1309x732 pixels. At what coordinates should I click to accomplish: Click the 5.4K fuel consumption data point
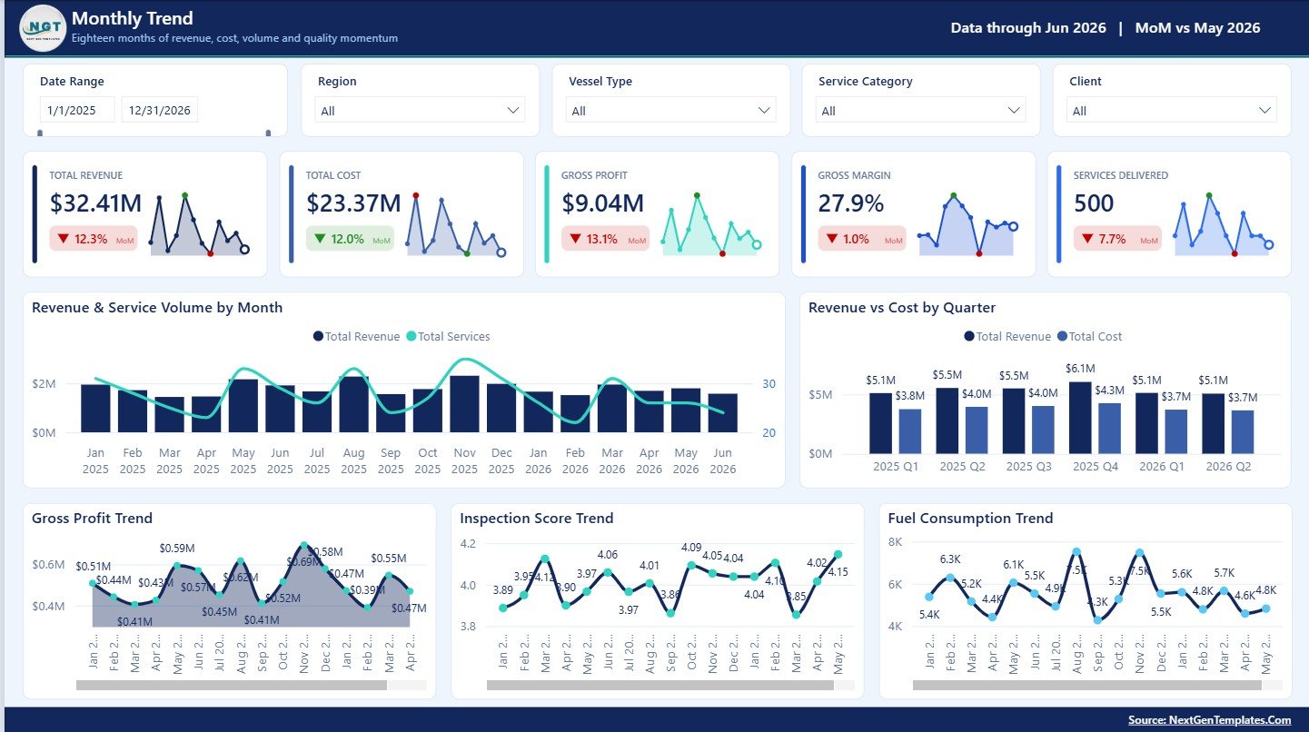[929, 597]
